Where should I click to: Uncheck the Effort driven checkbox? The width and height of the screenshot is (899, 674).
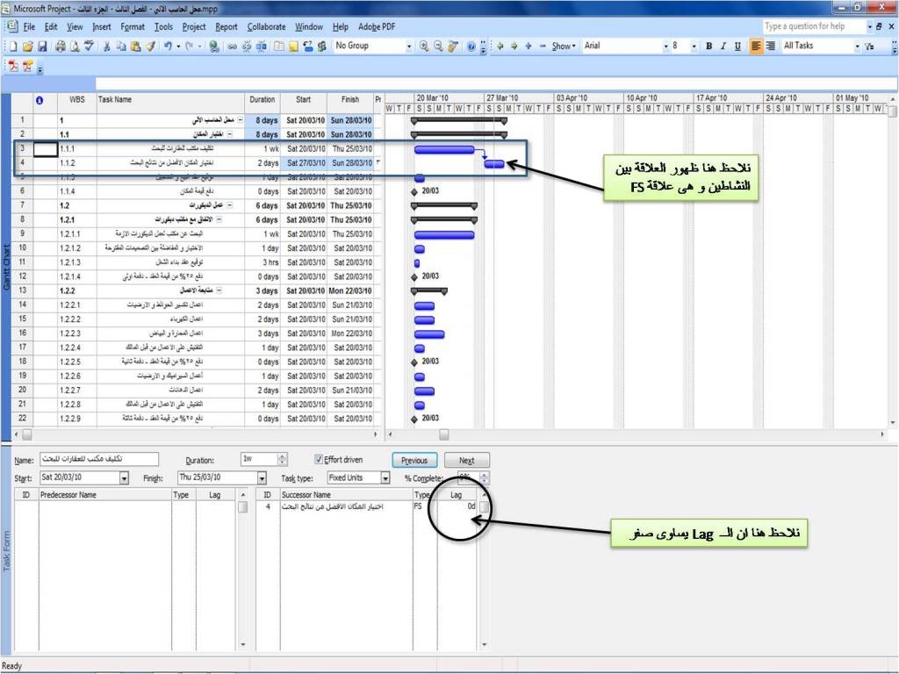coord(318,459)
